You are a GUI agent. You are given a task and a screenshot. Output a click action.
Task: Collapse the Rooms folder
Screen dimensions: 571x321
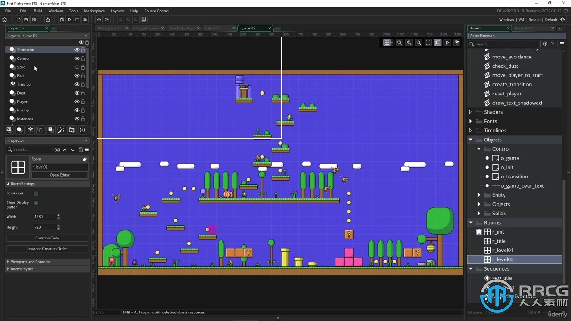[x=470, y=222]
